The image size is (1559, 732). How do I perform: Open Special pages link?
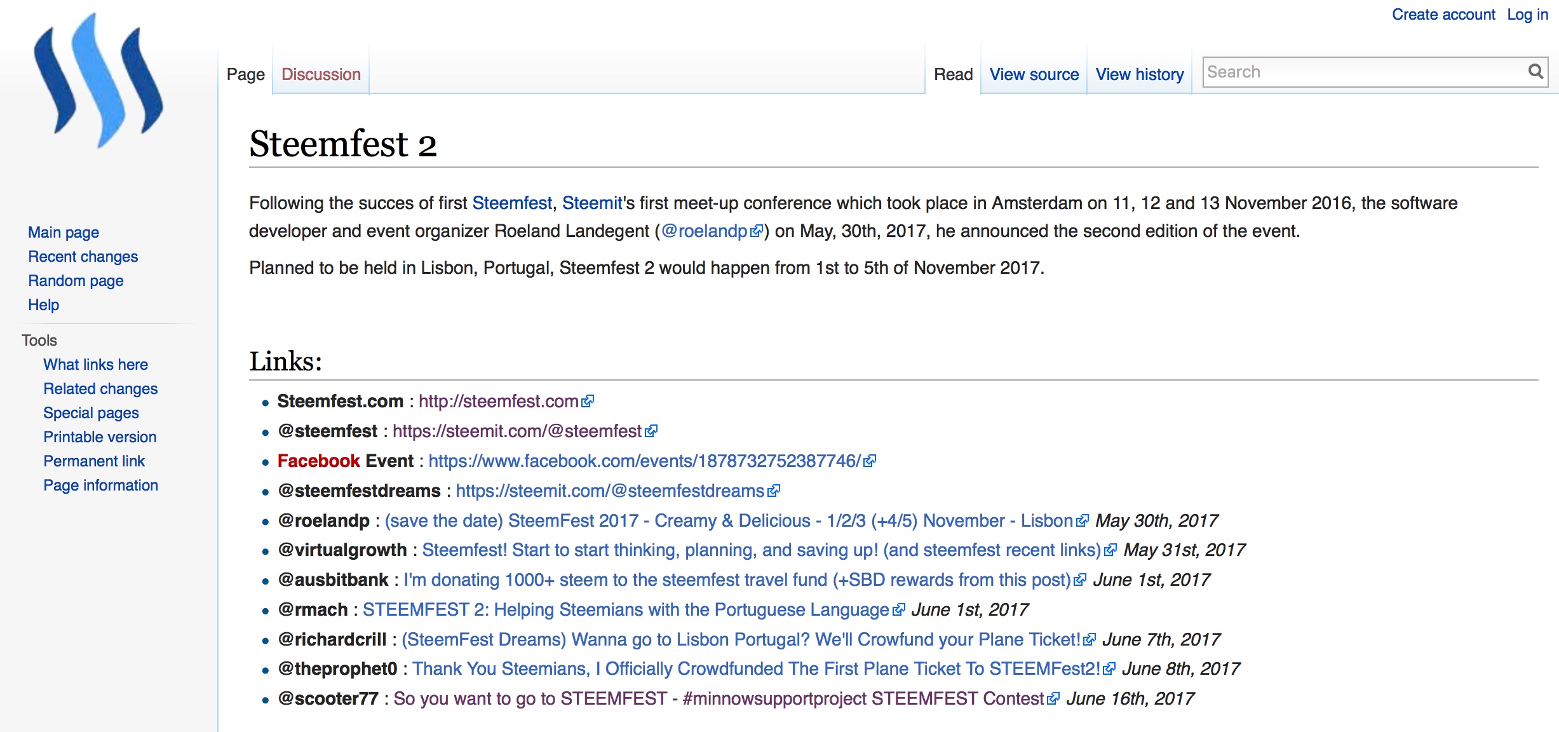click(x=91, y=413)
